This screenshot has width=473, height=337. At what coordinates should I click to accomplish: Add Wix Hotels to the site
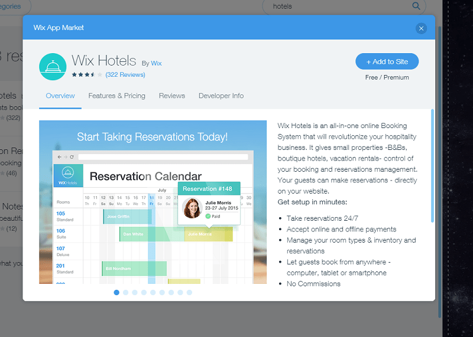tap(387, 61)
